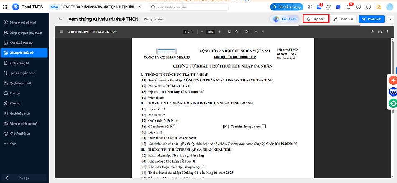Go back with the left arrow

tap(60, 19)
